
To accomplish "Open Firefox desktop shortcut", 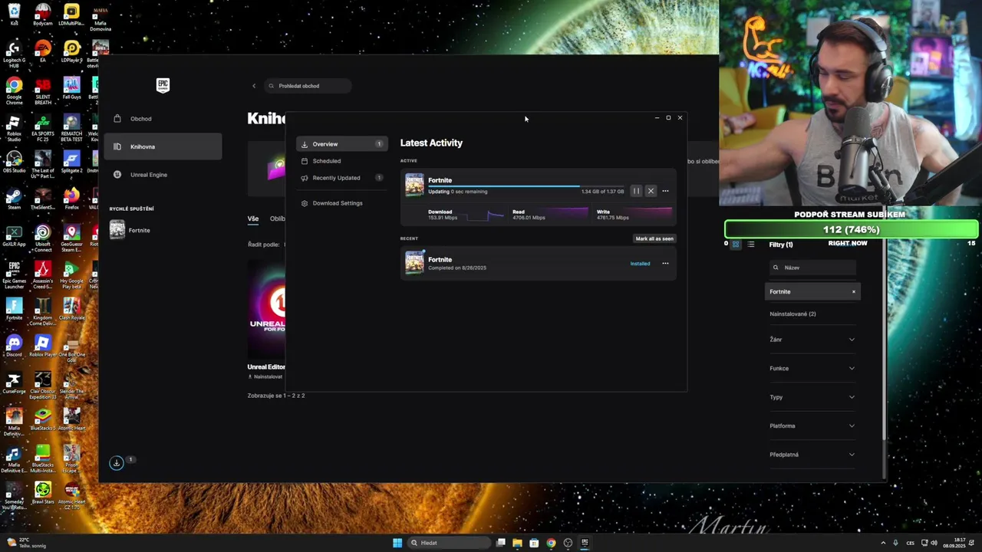I will pos(71,199).
